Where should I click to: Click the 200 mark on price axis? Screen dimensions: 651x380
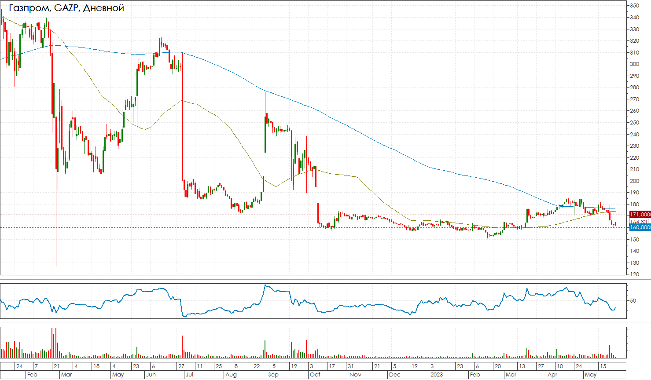pyautogui.click(x=635, y=181)
